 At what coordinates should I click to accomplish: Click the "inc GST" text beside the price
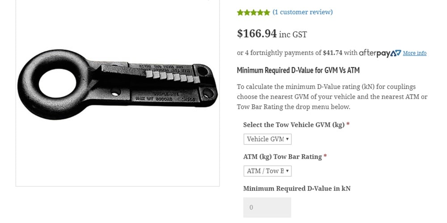coord(293,35)
